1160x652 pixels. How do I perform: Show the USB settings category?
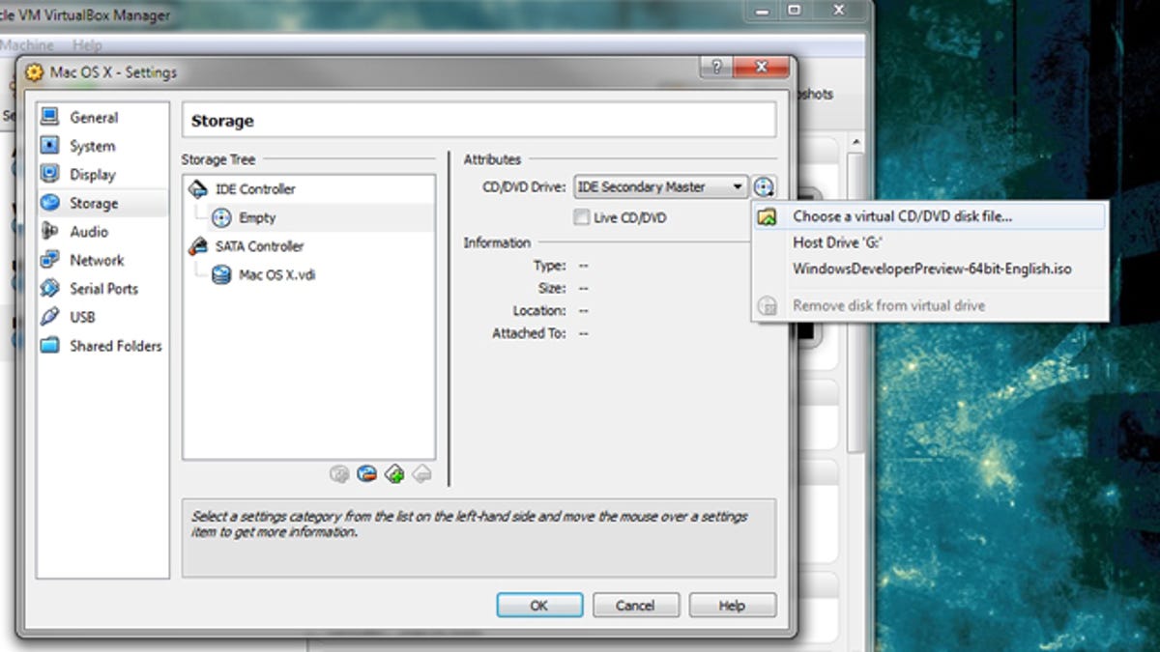pyautogui.click(x=82, y=317)
